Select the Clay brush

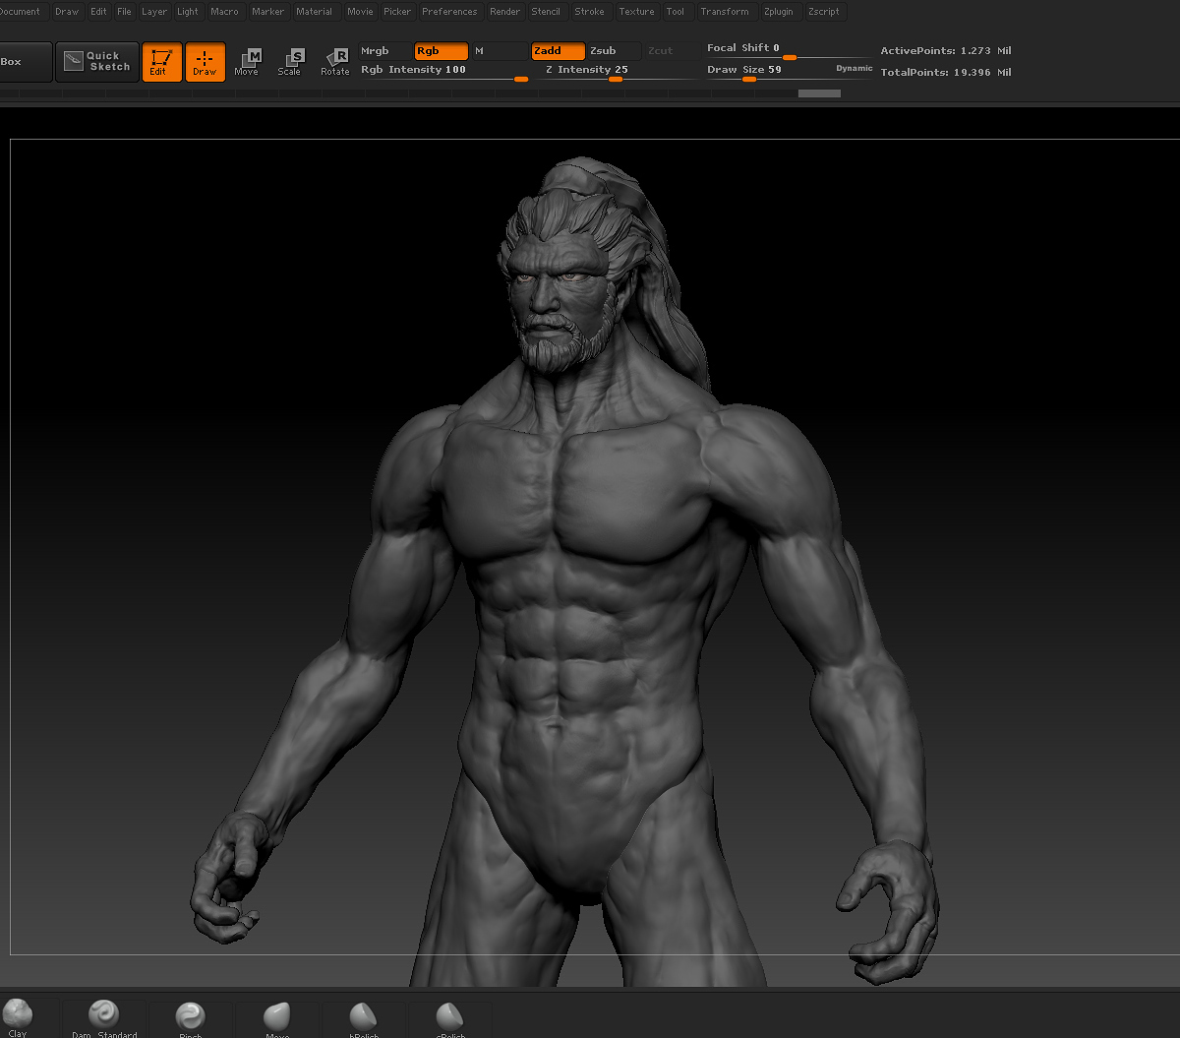[x=18, y=1018]
